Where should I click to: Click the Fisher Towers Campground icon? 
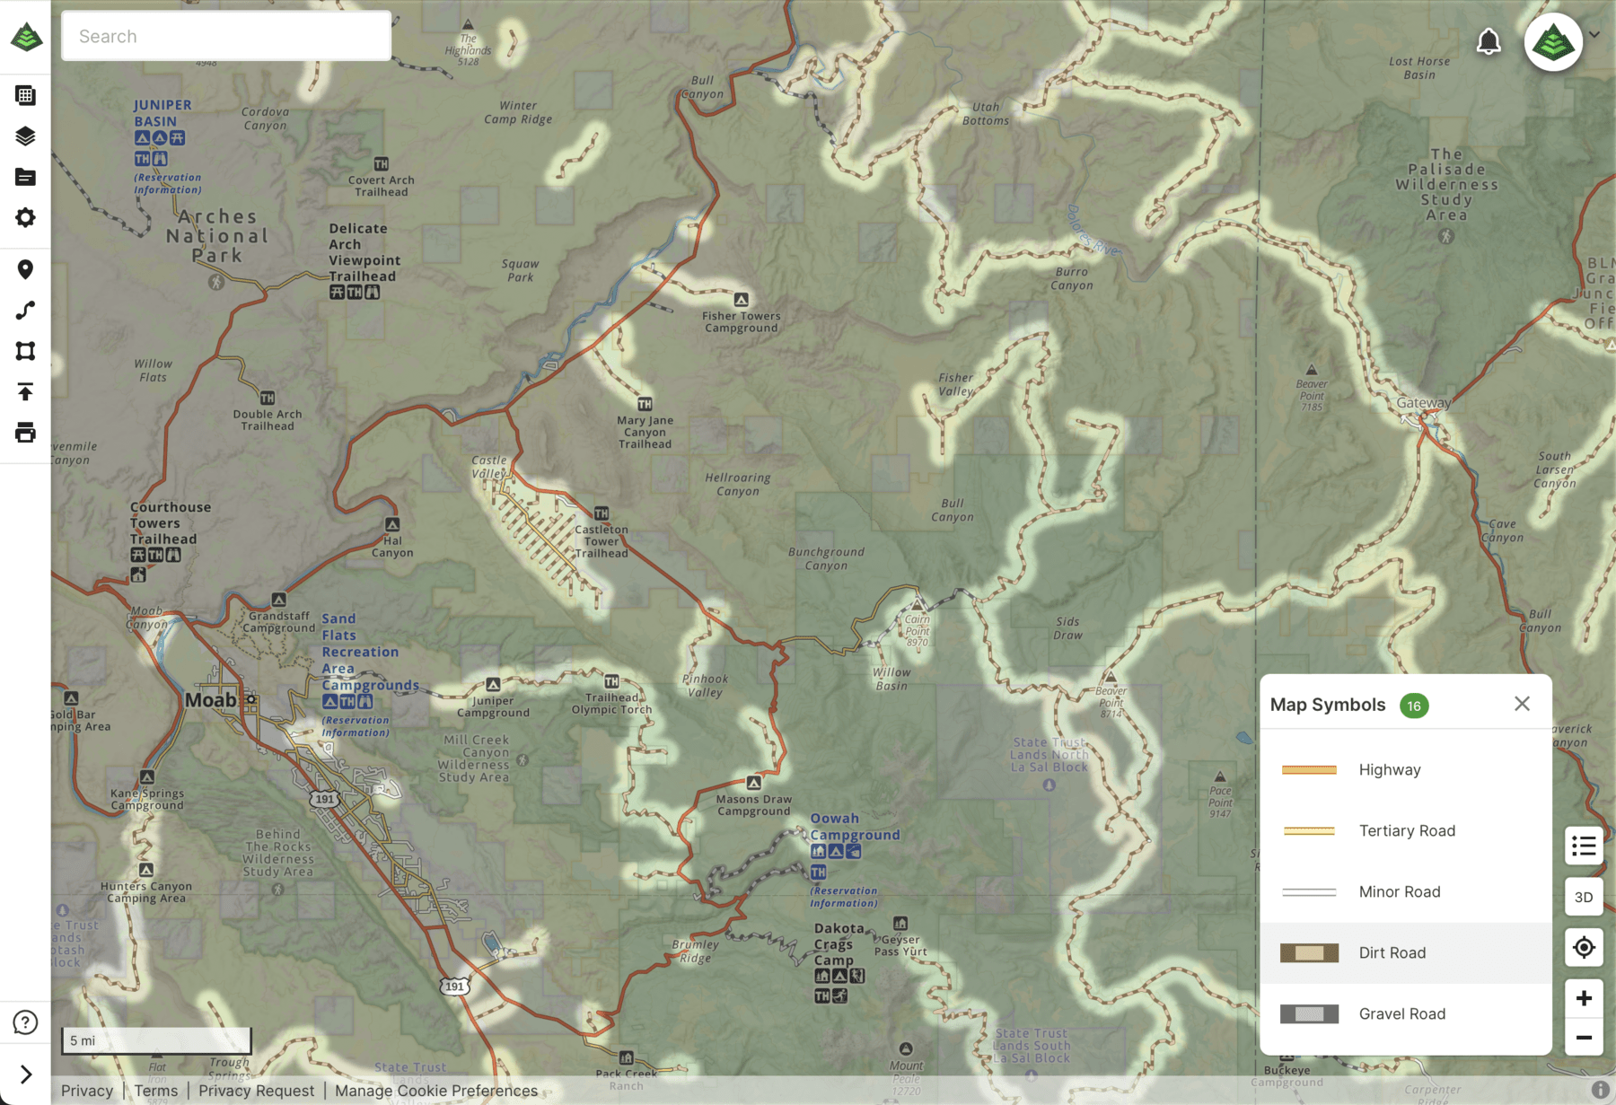(x=741, y=300)
